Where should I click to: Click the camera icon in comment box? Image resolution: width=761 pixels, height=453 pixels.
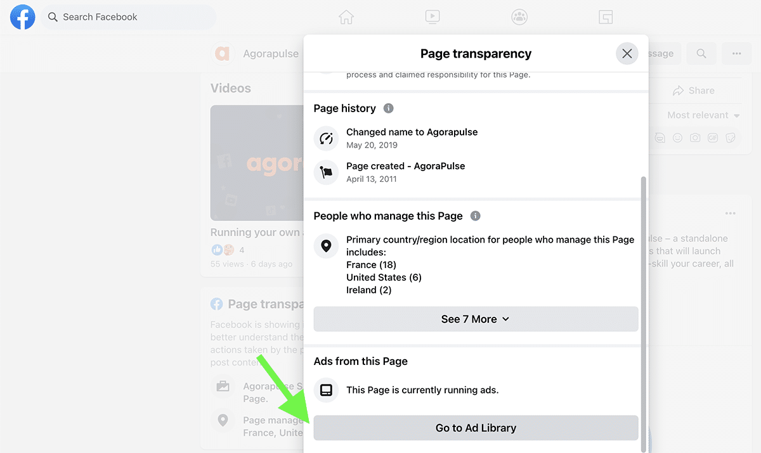coord(695,137)
